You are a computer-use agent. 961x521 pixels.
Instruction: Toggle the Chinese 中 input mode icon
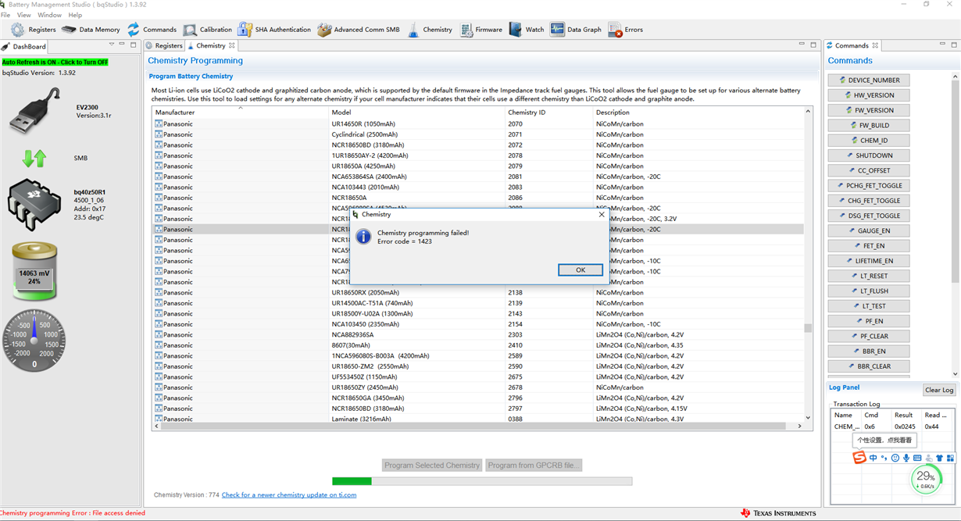click(873, 458)
